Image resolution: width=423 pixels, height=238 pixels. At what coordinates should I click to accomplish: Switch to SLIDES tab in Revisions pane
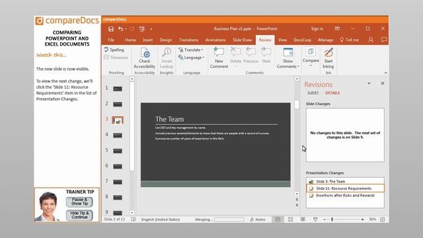coord(313,93)
